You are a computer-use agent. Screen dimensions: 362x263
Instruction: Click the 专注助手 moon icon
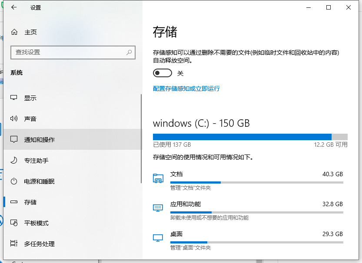point(14,161)
